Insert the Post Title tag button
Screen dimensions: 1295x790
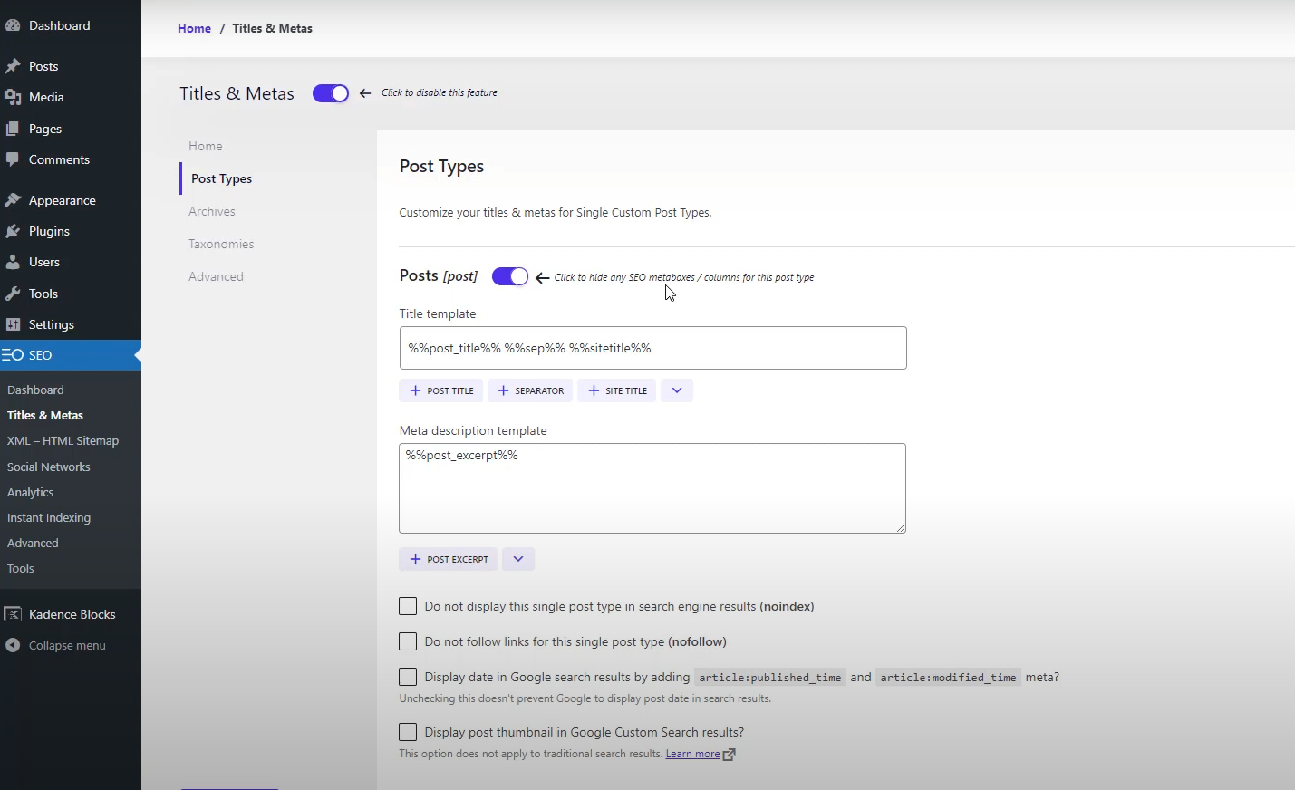click(x=441, y=390)
